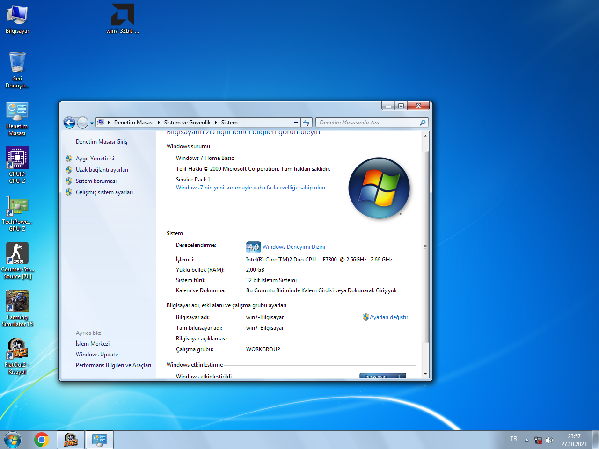Refresh the Sistem page

click(307, 123)
